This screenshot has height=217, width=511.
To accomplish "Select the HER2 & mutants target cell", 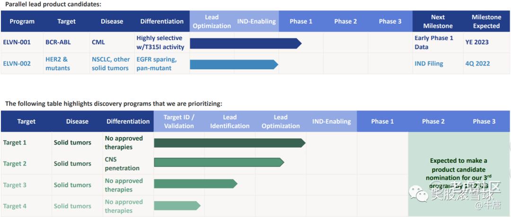I will point(57,64).
